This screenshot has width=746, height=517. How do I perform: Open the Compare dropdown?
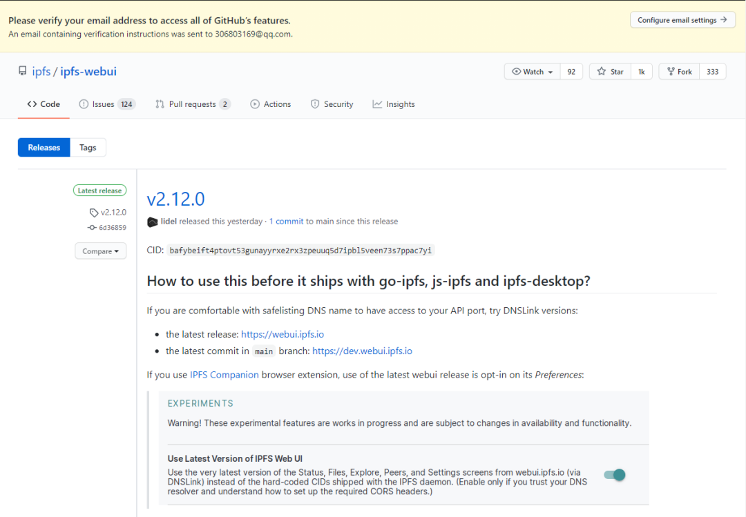point(100,251)
